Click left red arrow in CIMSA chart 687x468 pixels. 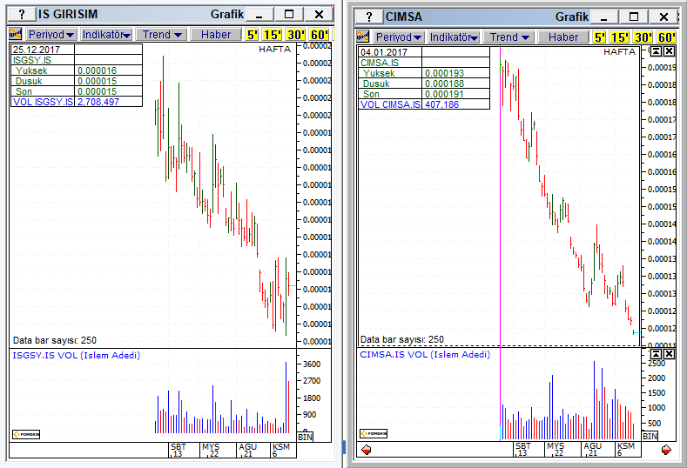coord(367,450)
